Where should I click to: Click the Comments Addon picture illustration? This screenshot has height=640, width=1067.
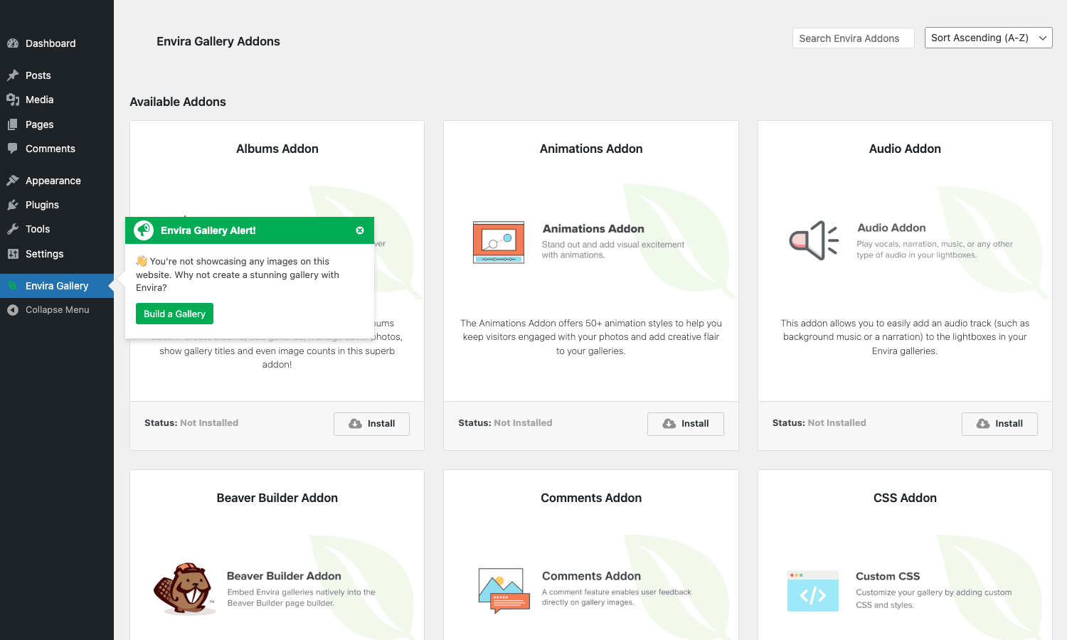pos(504,590)
